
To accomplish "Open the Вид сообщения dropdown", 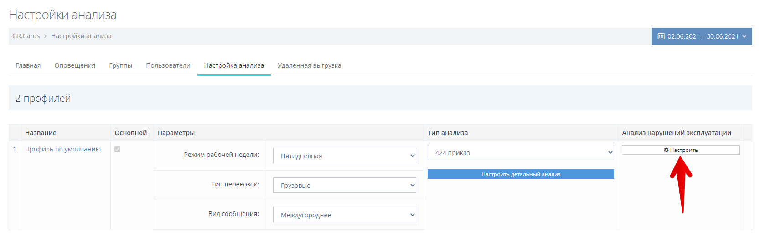I will (x=344, y=215).
